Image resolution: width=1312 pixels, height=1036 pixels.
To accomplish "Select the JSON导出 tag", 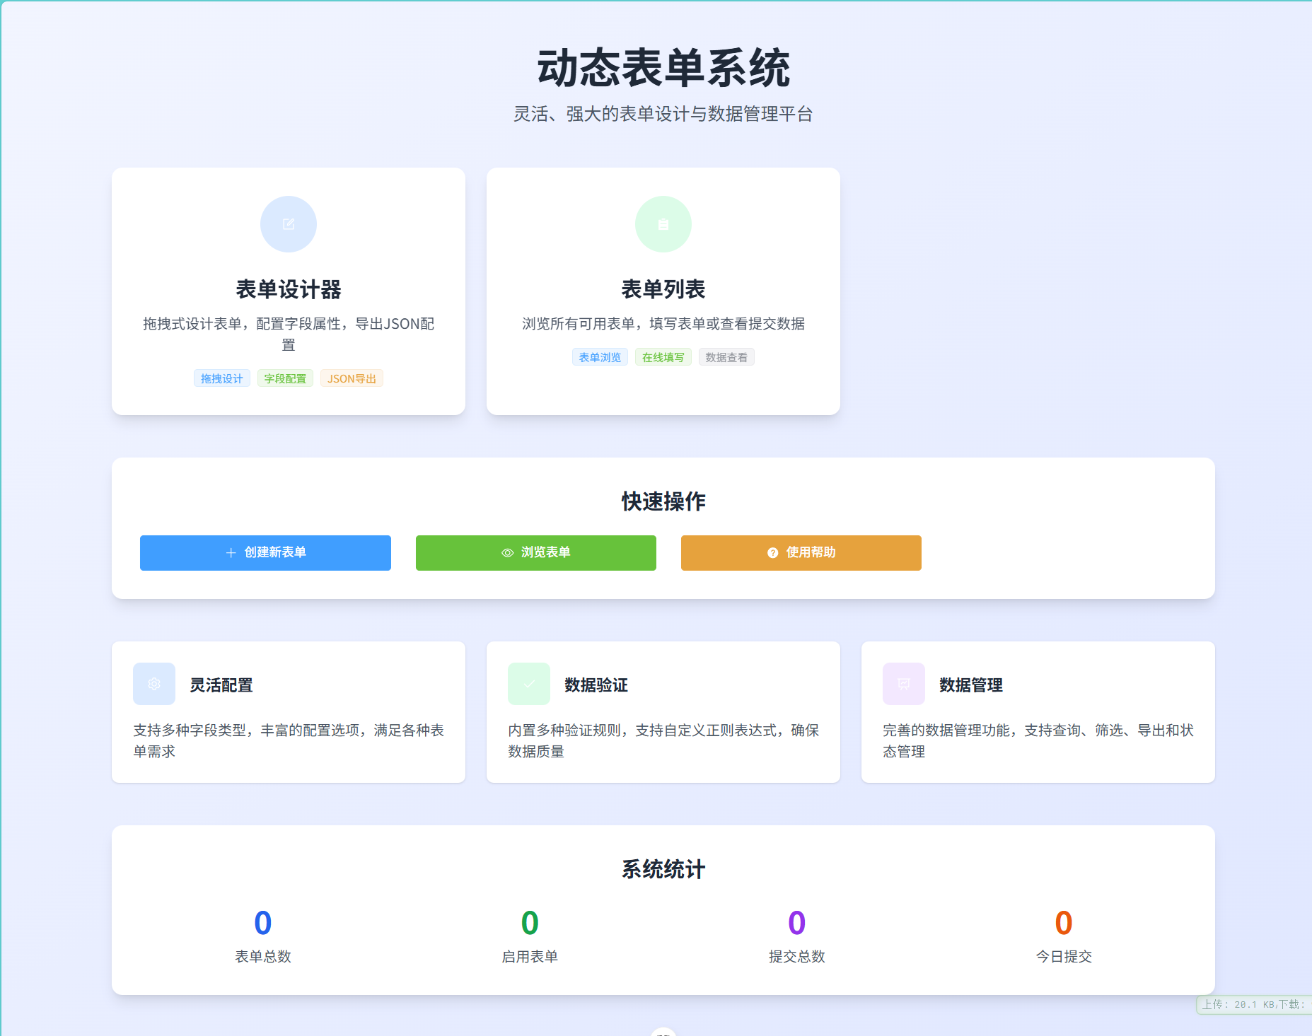I will coord(352,378).
